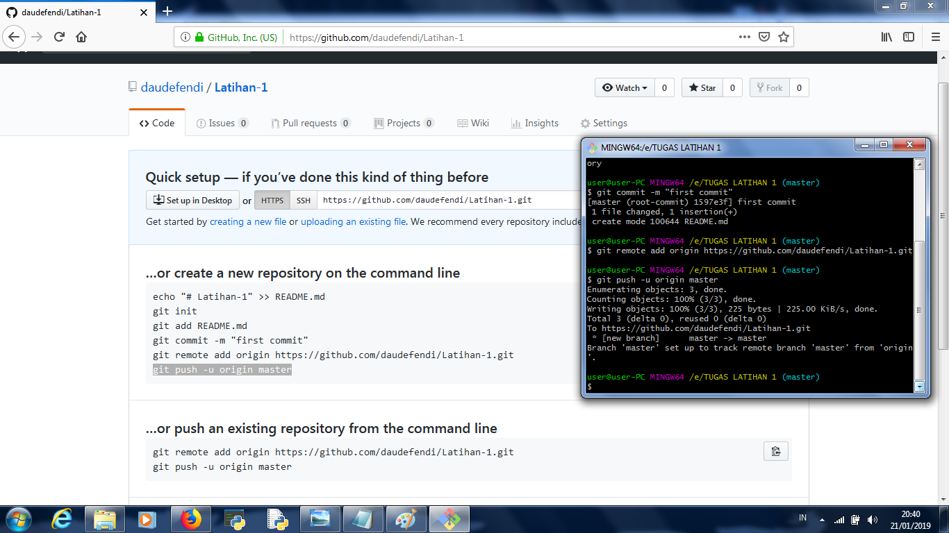Open the Code tab

click(157, 123)
